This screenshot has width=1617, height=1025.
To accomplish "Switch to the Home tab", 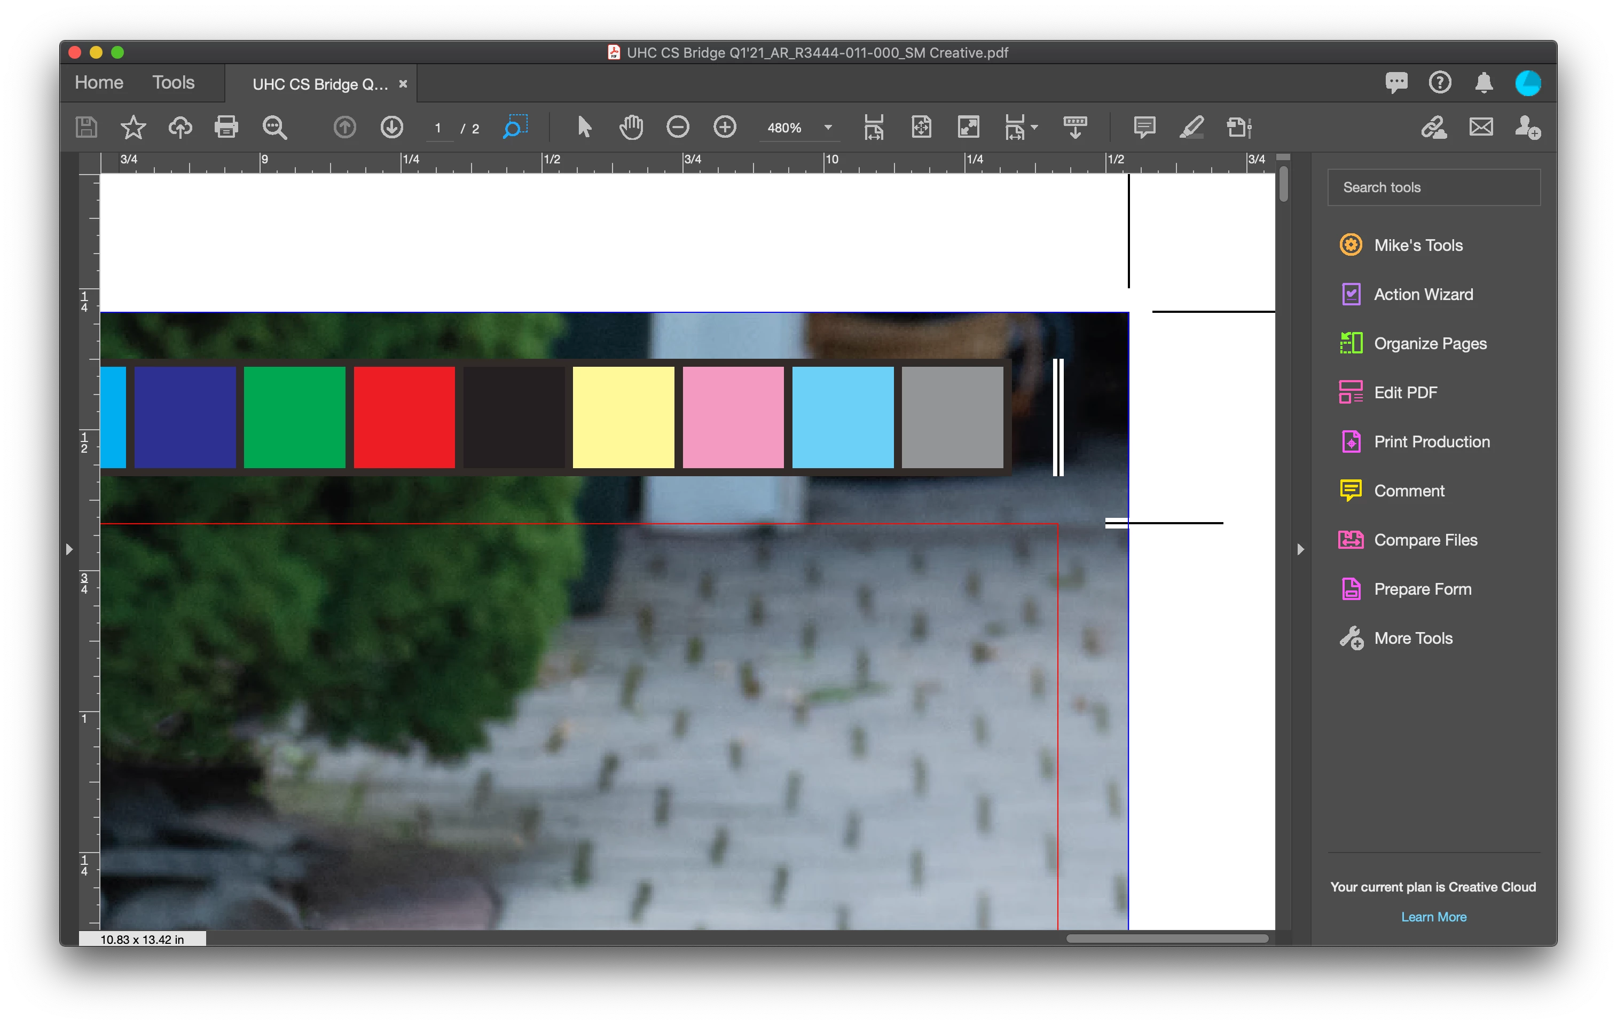I will [x=99, y=83].
